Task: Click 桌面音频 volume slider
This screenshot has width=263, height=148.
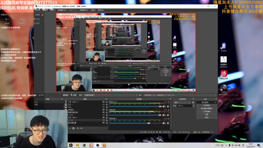Action: pyautogui.click(x=135, y=115)
